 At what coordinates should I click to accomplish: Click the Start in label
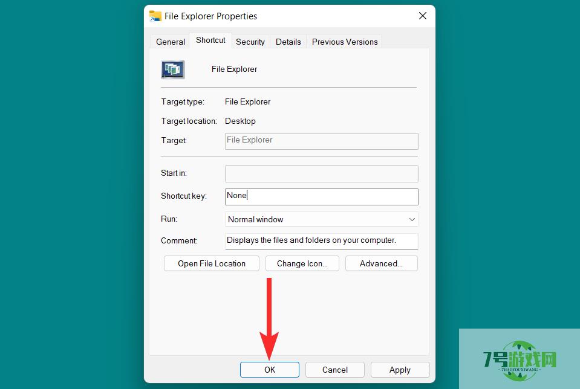pos(174,173)
